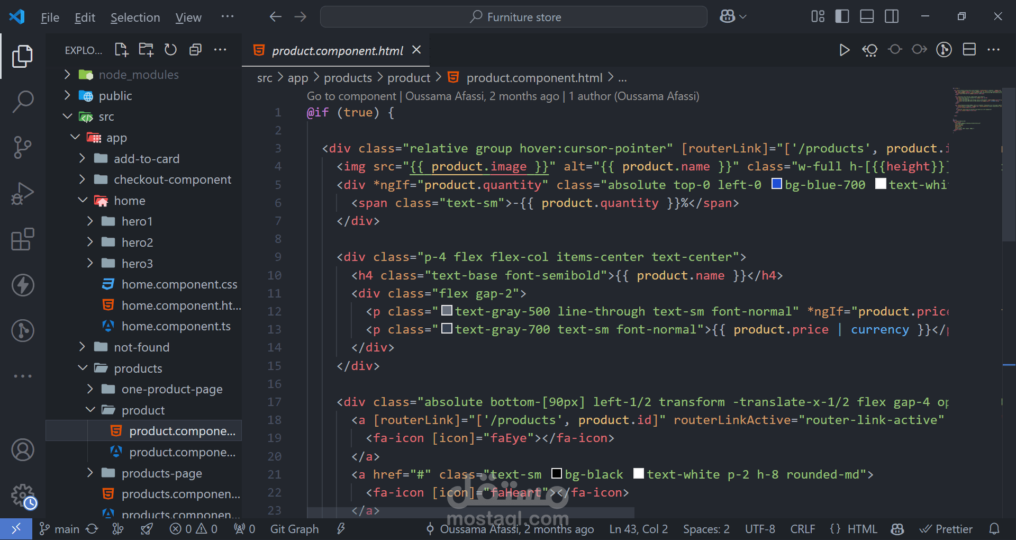Click the Go to component link
This screenshot has height=540, width=1016.
coord(351,96)
